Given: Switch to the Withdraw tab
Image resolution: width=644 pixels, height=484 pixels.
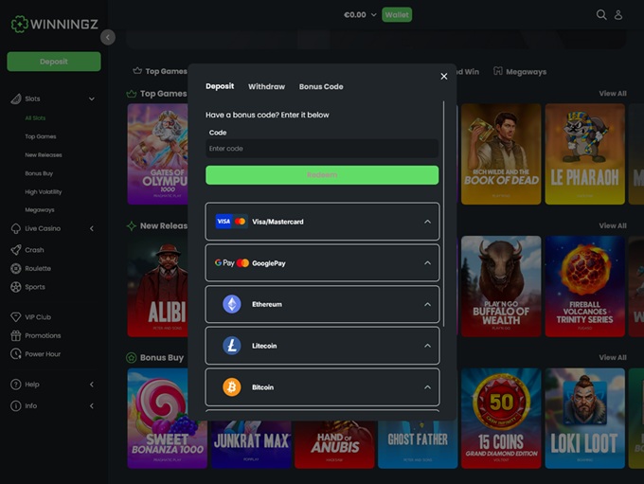Looking at the screenshot, I should [x=266, y=86].
